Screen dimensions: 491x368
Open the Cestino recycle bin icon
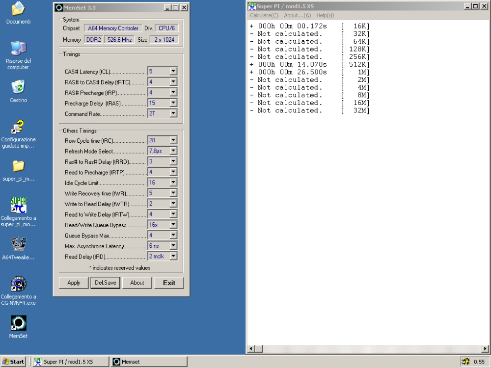tap(19, 87)
